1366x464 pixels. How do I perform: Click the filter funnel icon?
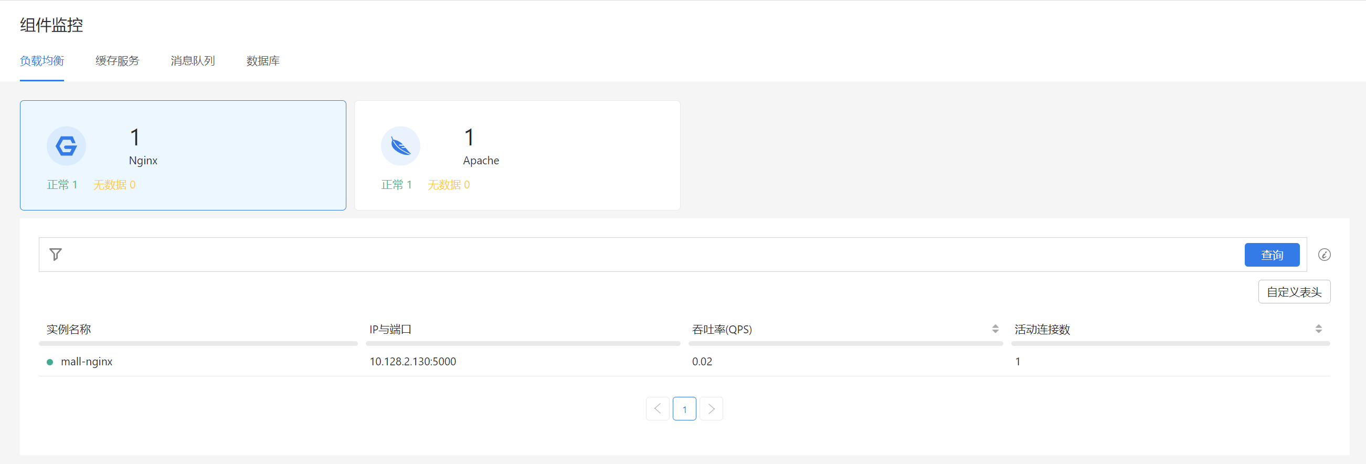tap(56, 255)
